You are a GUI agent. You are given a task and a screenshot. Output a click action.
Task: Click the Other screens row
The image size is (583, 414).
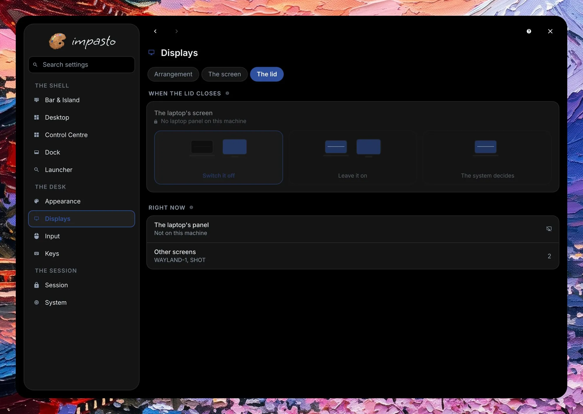(x=353, y=256)
